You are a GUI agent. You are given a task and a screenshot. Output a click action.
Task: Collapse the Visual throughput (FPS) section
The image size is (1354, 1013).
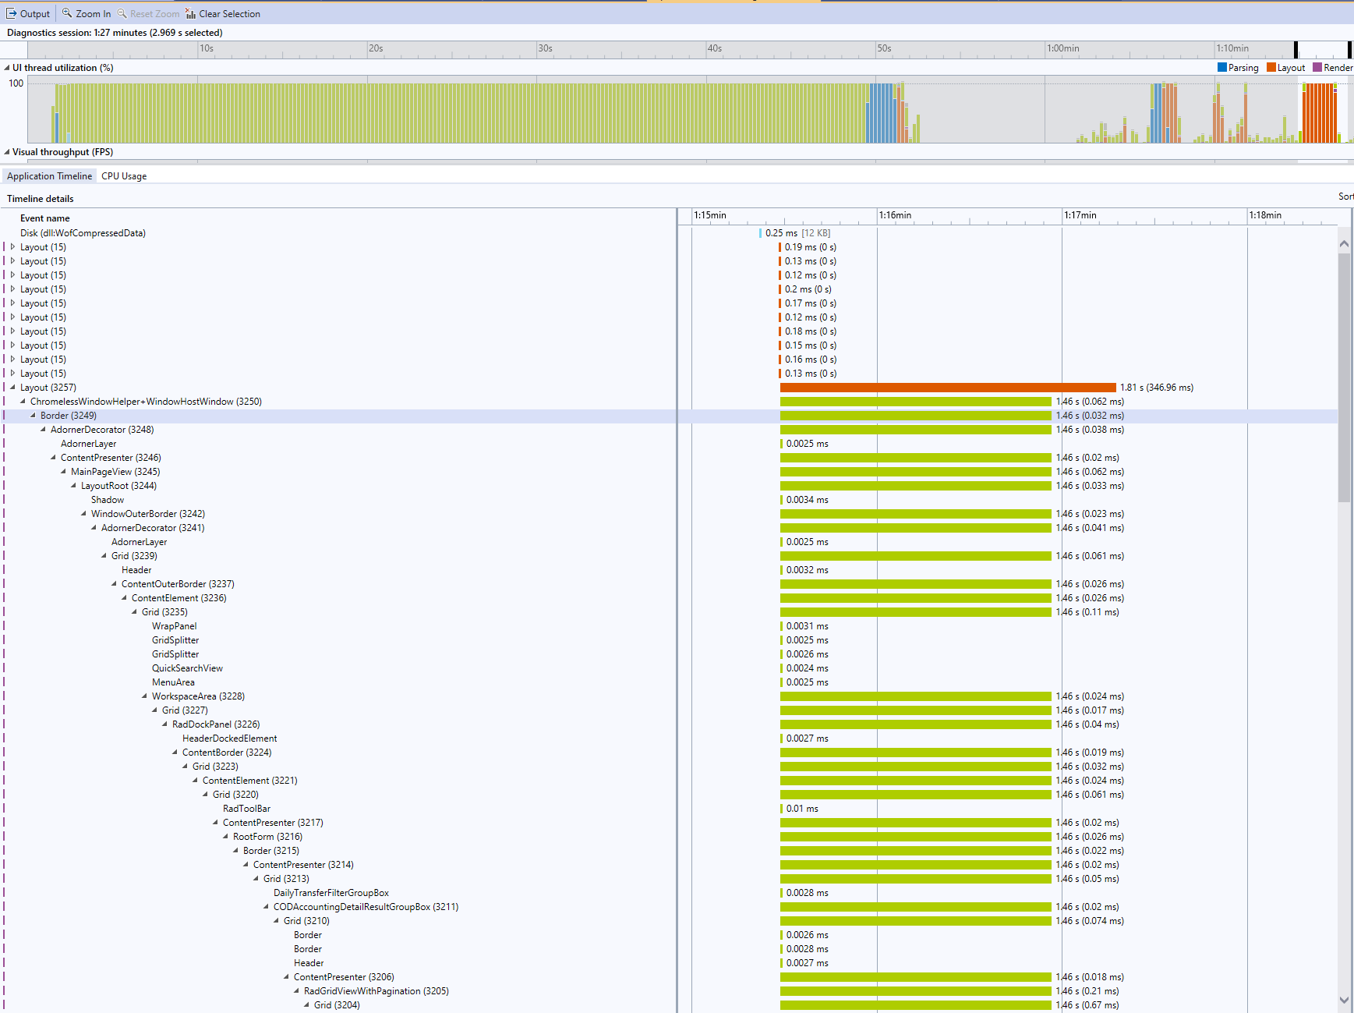click(x=7, y=152)
